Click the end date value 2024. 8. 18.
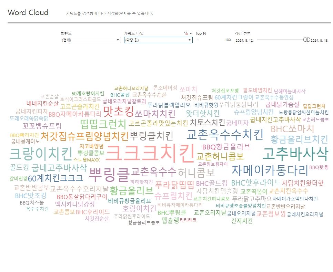The height and width of the screenshot is (272, 333). click(320, 40)
